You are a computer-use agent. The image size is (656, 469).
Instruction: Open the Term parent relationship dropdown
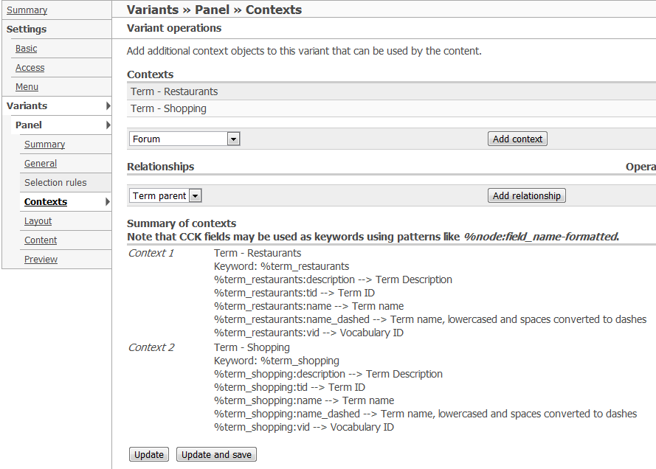point(166,196)
